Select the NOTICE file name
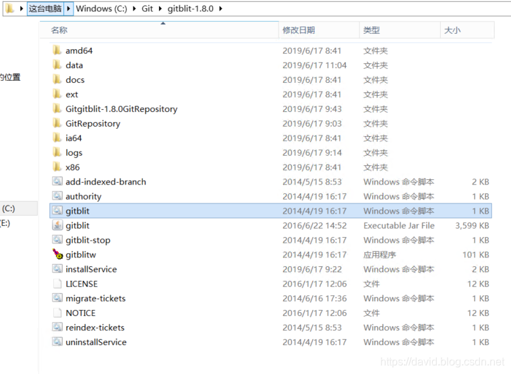The width and height of the screenshot is (511, 374). pyautogui.click(x=80, y=313)
